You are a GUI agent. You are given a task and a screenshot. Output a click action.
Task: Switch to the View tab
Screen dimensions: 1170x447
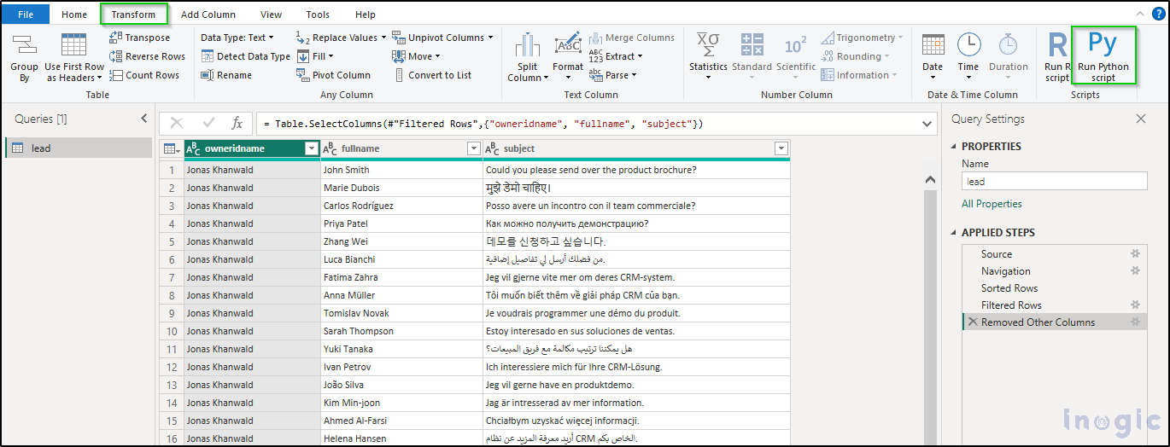click(x=271, y=15)
